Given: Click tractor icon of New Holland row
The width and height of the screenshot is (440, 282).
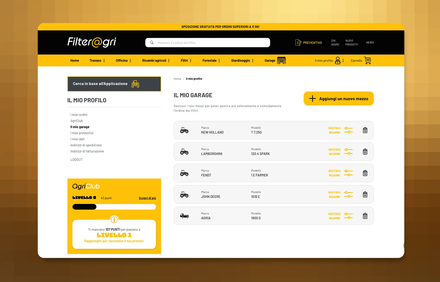Looking at the screenshot, I should click(x=184, y=130).
